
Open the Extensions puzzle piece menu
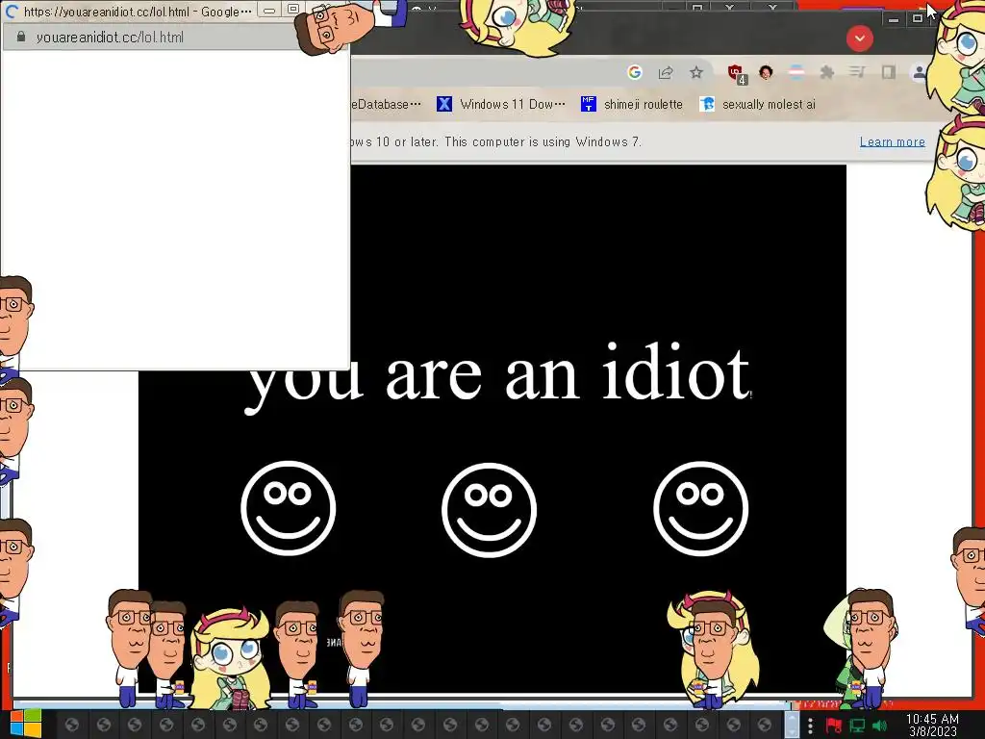click(x=827, y=72)
